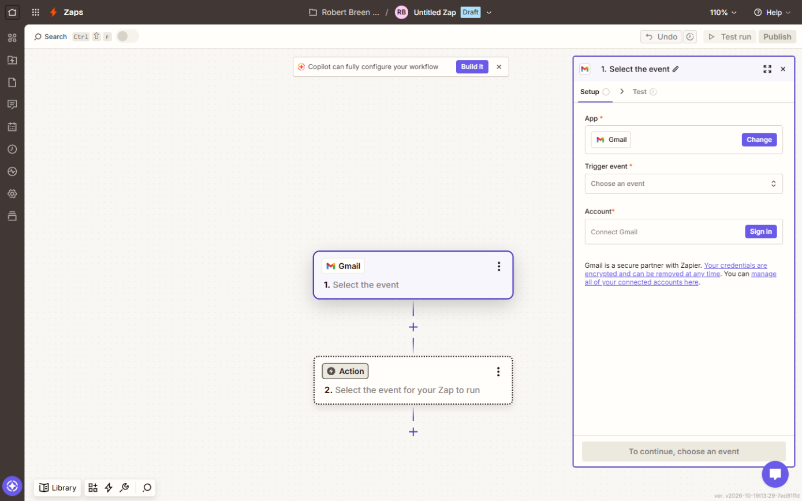The image size is (802, 501).
Task: Switch to the Setup tab
Action: [595, 92]
